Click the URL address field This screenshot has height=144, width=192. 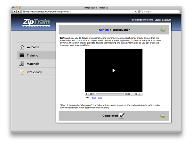pyautogui.click(x=80, y=12)
